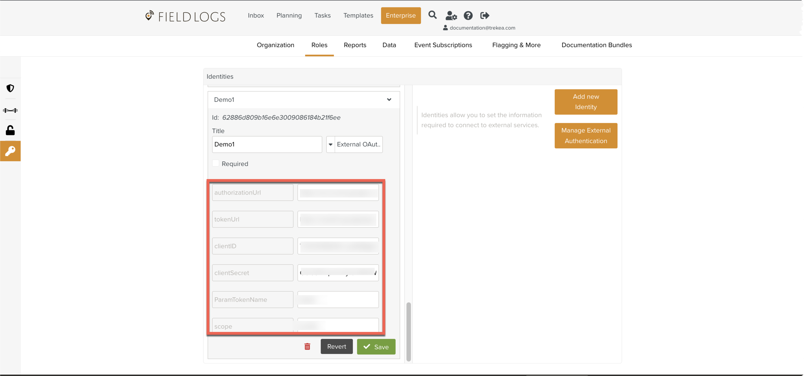Click the green Save button

(376, 347)
